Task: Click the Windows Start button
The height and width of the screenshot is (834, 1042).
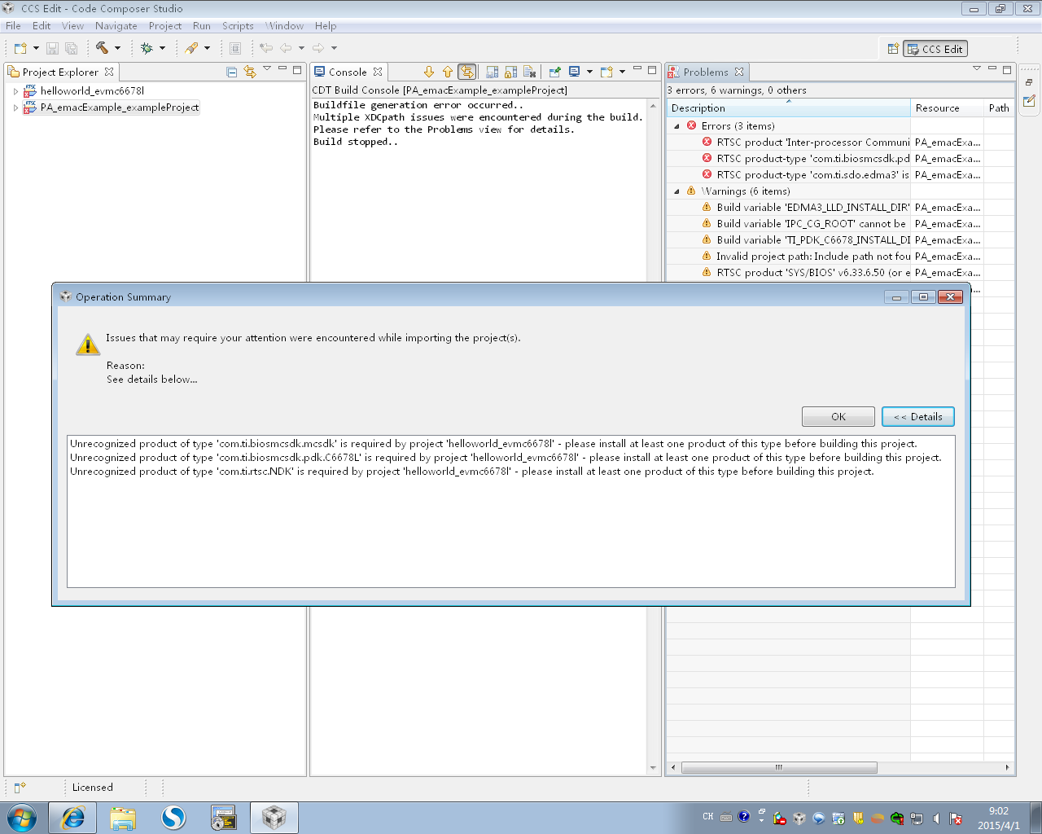Action: (x=22, y=818)
